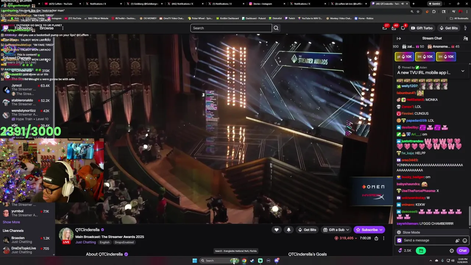Click the Windows Start button
The width and height of the screenshot is (471, 265).
point(195,261)
